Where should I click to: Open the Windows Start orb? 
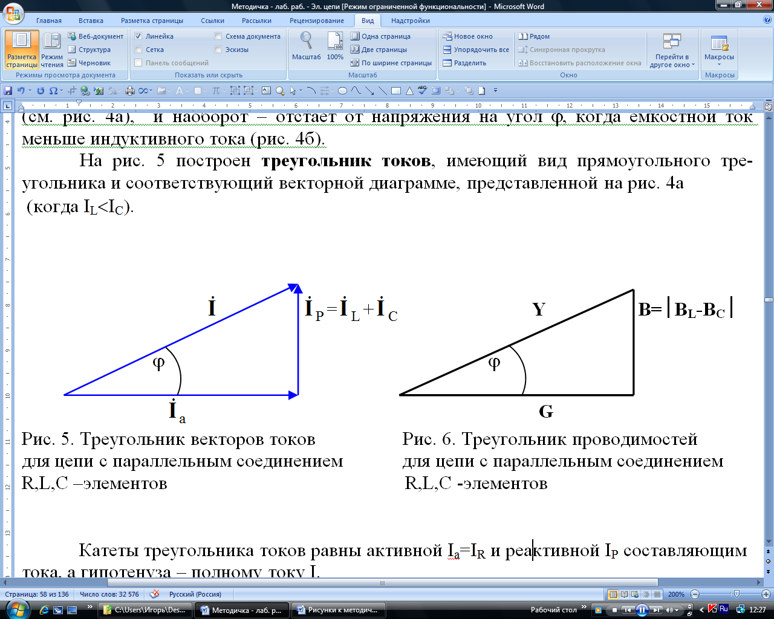point(16,609)
